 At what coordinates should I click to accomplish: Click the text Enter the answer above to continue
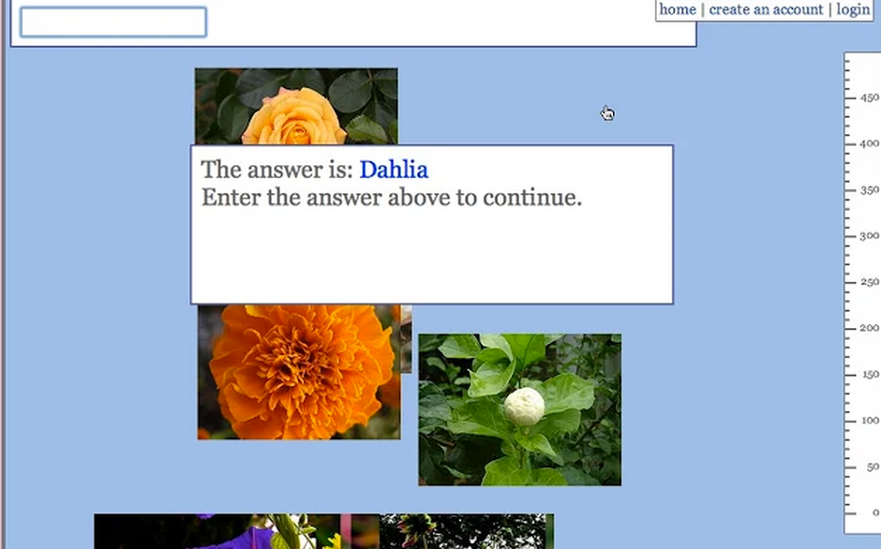[390, 198]
